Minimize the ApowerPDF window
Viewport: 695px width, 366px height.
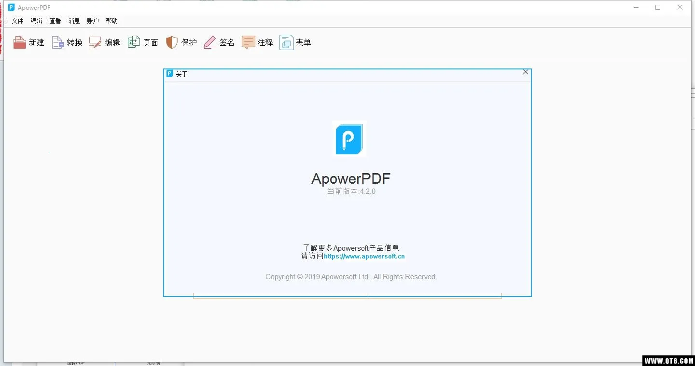pyautogui.click(x=636, y=7)
